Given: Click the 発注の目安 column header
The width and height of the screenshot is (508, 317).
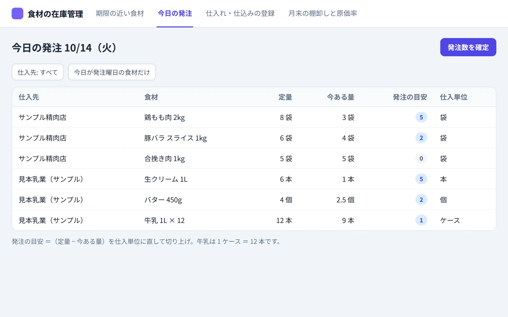Looking at the screenshot, I should [x=410, y=97].
